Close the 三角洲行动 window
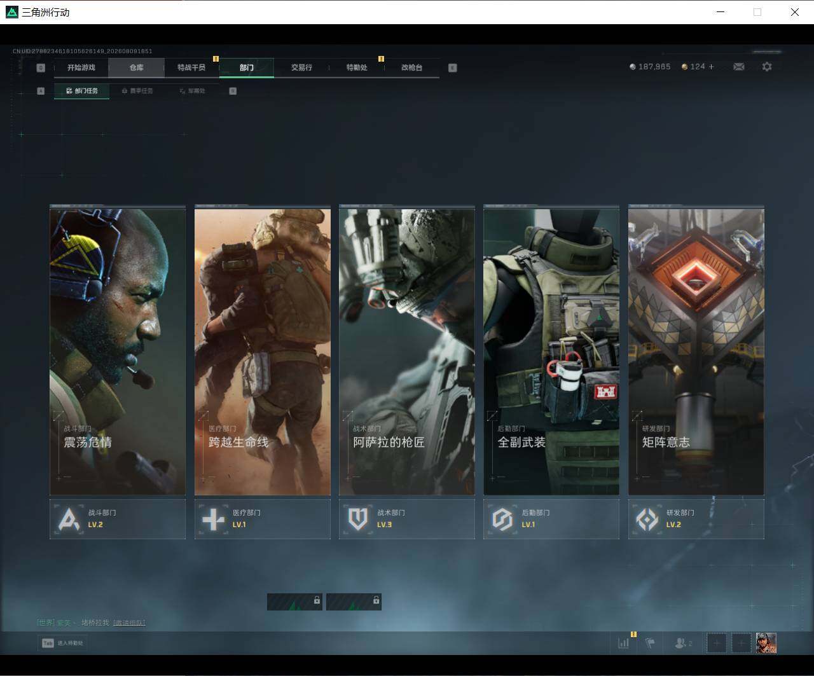This screenshot has height=676, width=814. (795, 12)
